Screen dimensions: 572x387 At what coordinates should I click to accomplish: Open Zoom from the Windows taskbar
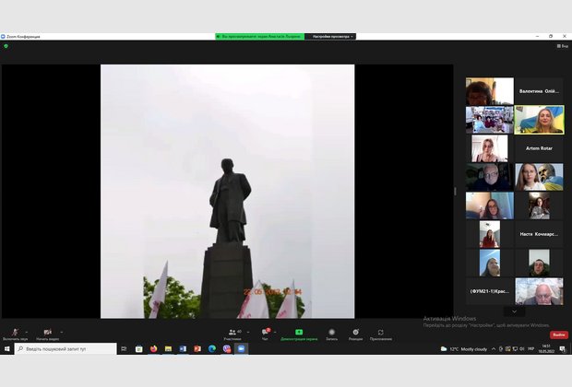coord(242,348)
